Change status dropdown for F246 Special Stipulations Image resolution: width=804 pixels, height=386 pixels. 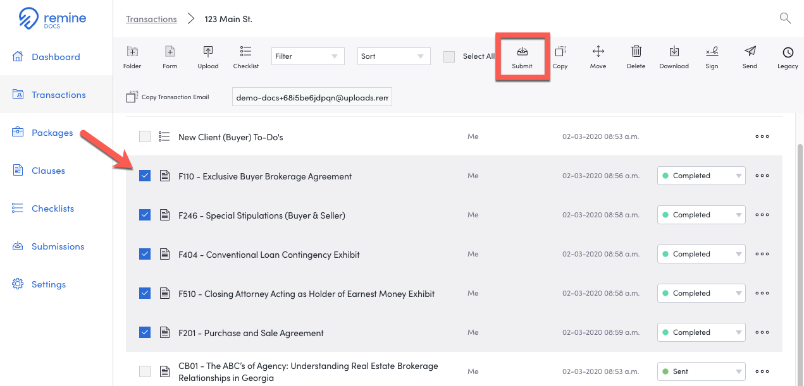(702, 215)
